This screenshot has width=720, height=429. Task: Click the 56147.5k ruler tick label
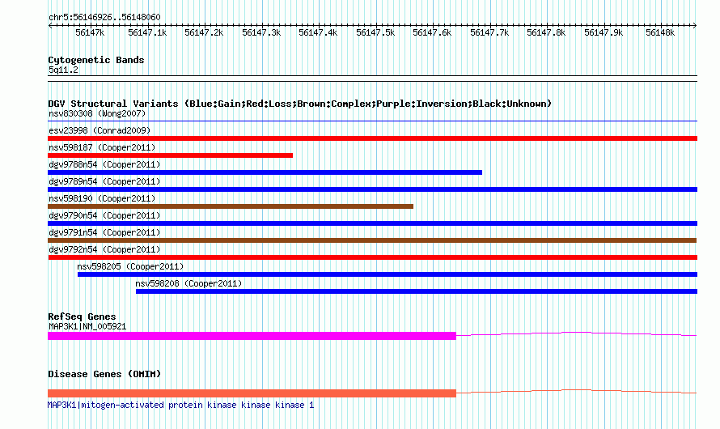tap(375, 33)
